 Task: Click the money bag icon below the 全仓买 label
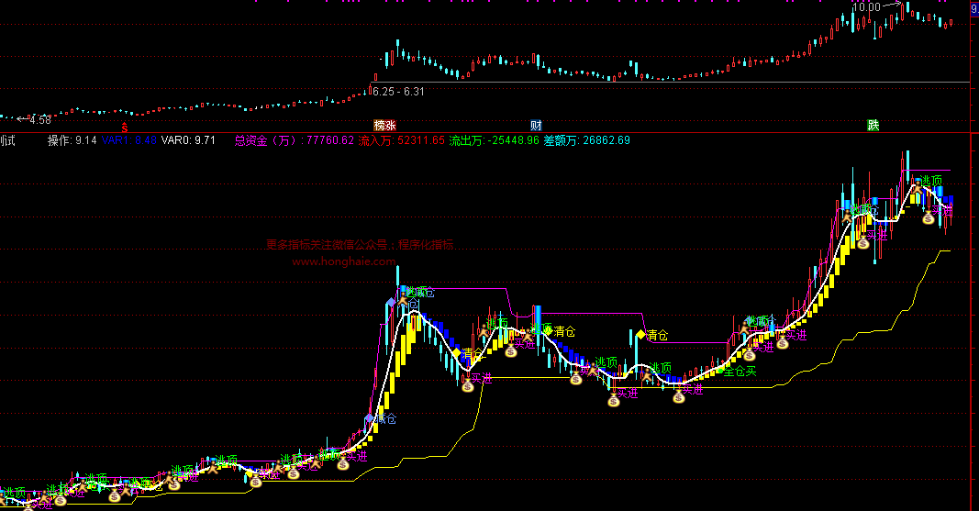[679, 396]
